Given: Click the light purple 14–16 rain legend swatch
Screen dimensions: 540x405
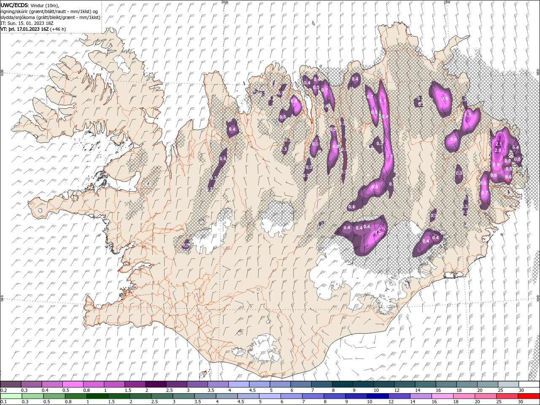Looking at the screenshot, I should coord(421,396).
